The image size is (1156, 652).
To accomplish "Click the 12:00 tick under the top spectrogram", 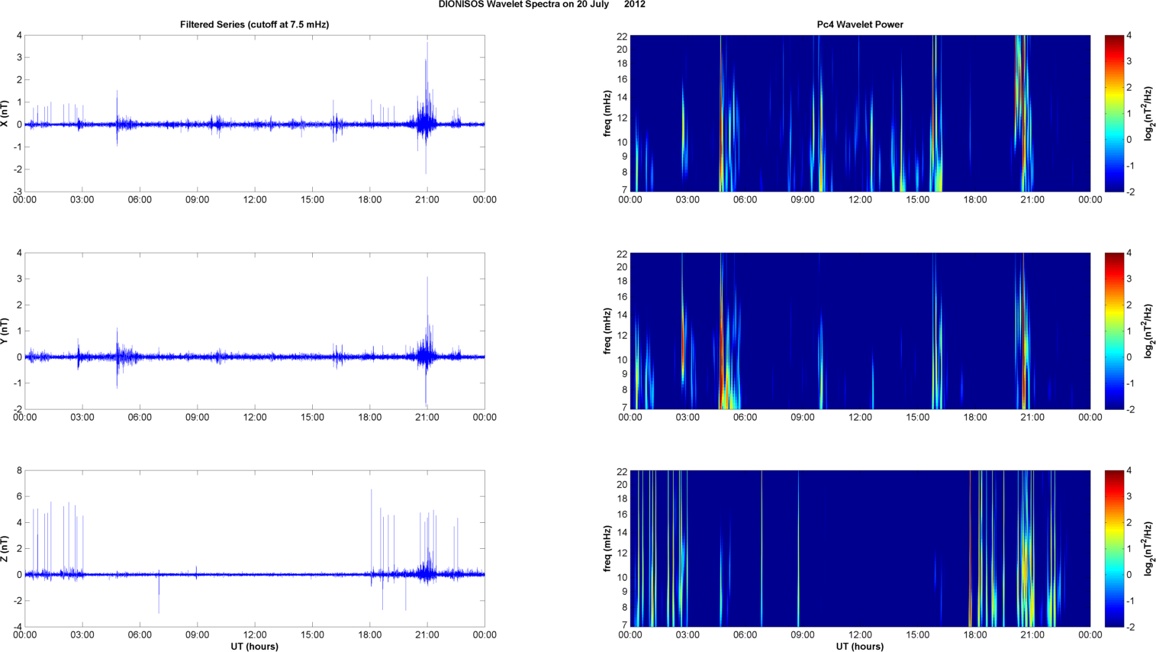I will click(x=860, y=200).
